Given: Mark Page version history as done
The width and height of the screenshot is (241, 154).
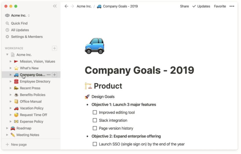Looking at the screenshot, I should pos(95,128).
